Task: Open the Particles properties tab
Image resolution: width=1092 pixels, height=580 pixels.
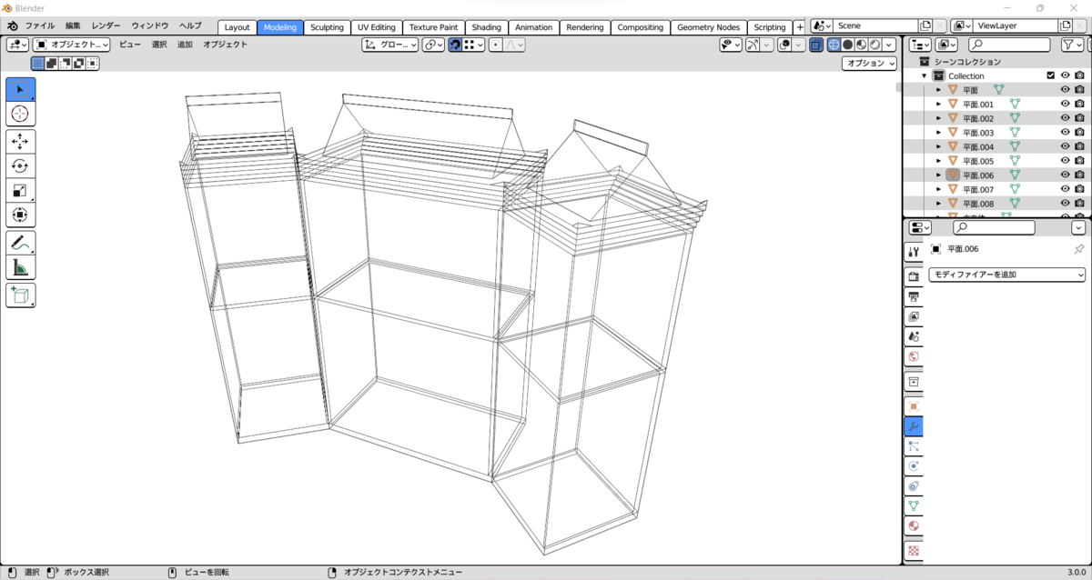Action: (x=914, y=446)
